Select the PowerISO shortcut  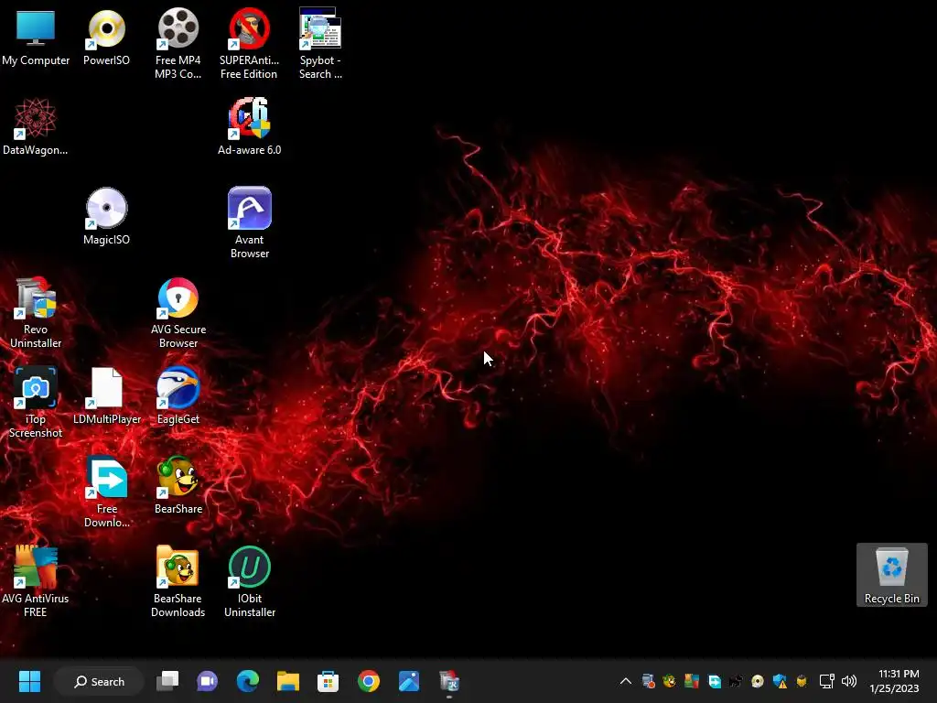(x=106, y=38)
